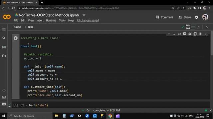The width and height of the screenshot is (213, 119).
Task: Open the Edit menu
Action: [23, 20]
